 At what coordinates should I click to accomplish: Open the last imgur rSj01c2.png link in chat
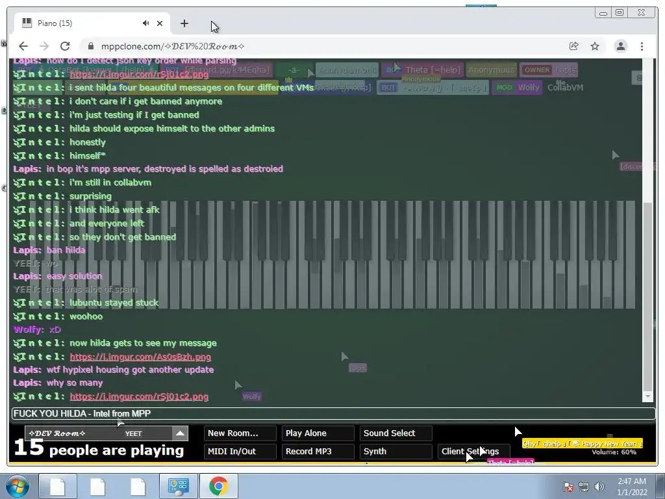139,396
